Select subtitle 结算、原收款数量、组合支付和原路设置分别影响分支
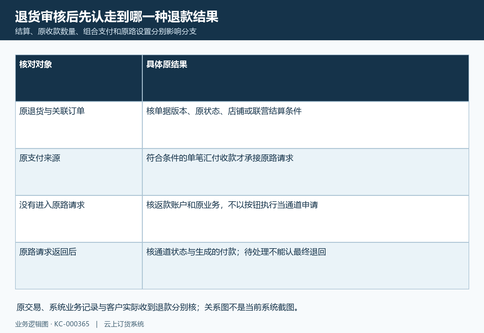 point(106,31)
